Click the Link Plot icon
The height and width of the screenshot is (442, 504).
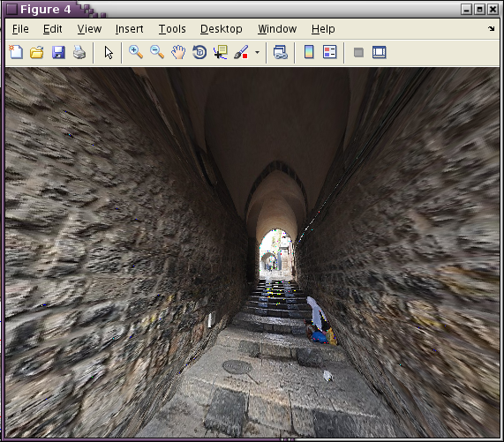click(281, 52)
